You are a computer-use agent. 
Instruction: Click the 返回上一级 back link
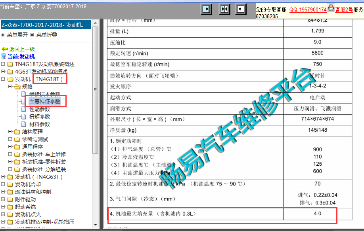click(22, 49)
